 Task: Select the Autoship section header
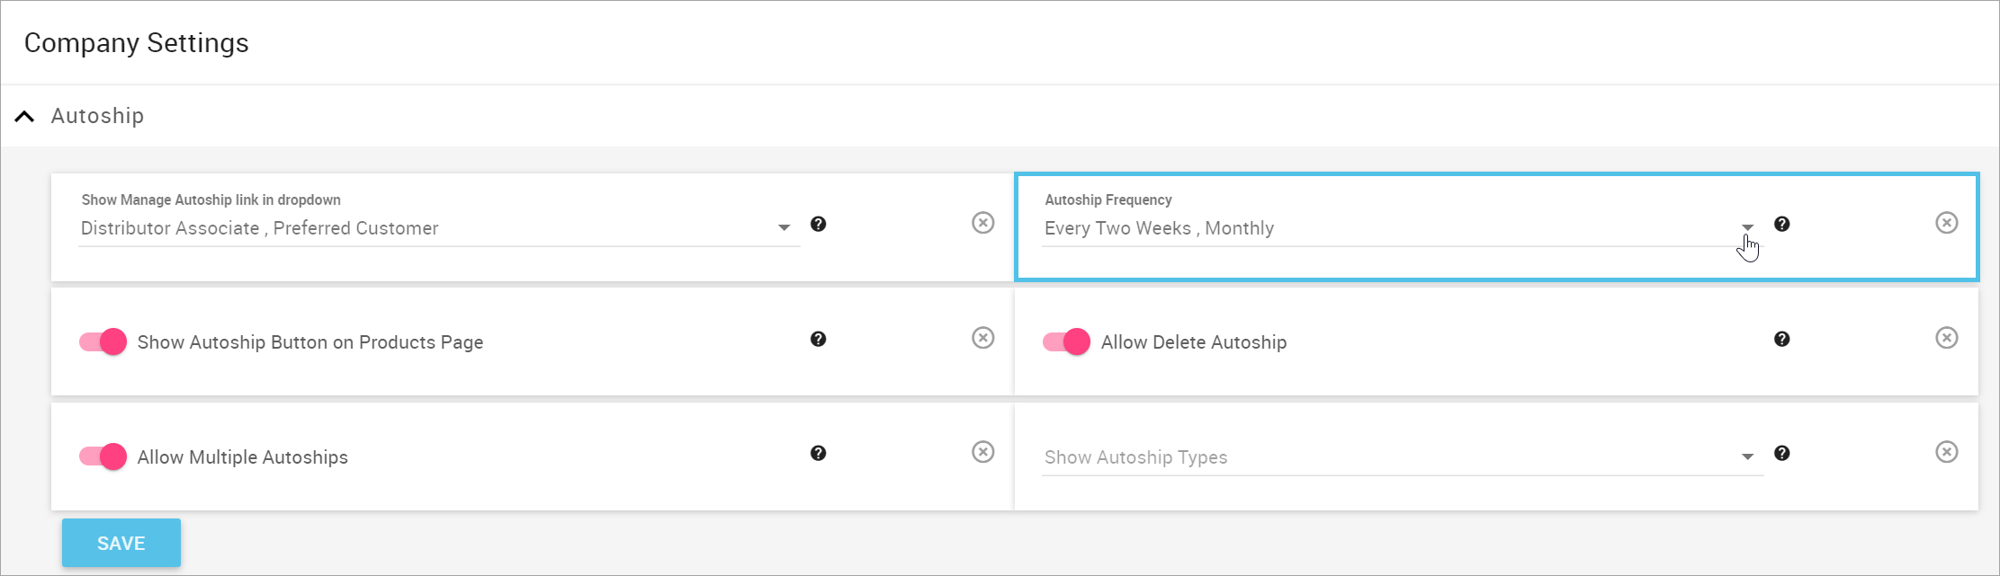tap(96, 116)
